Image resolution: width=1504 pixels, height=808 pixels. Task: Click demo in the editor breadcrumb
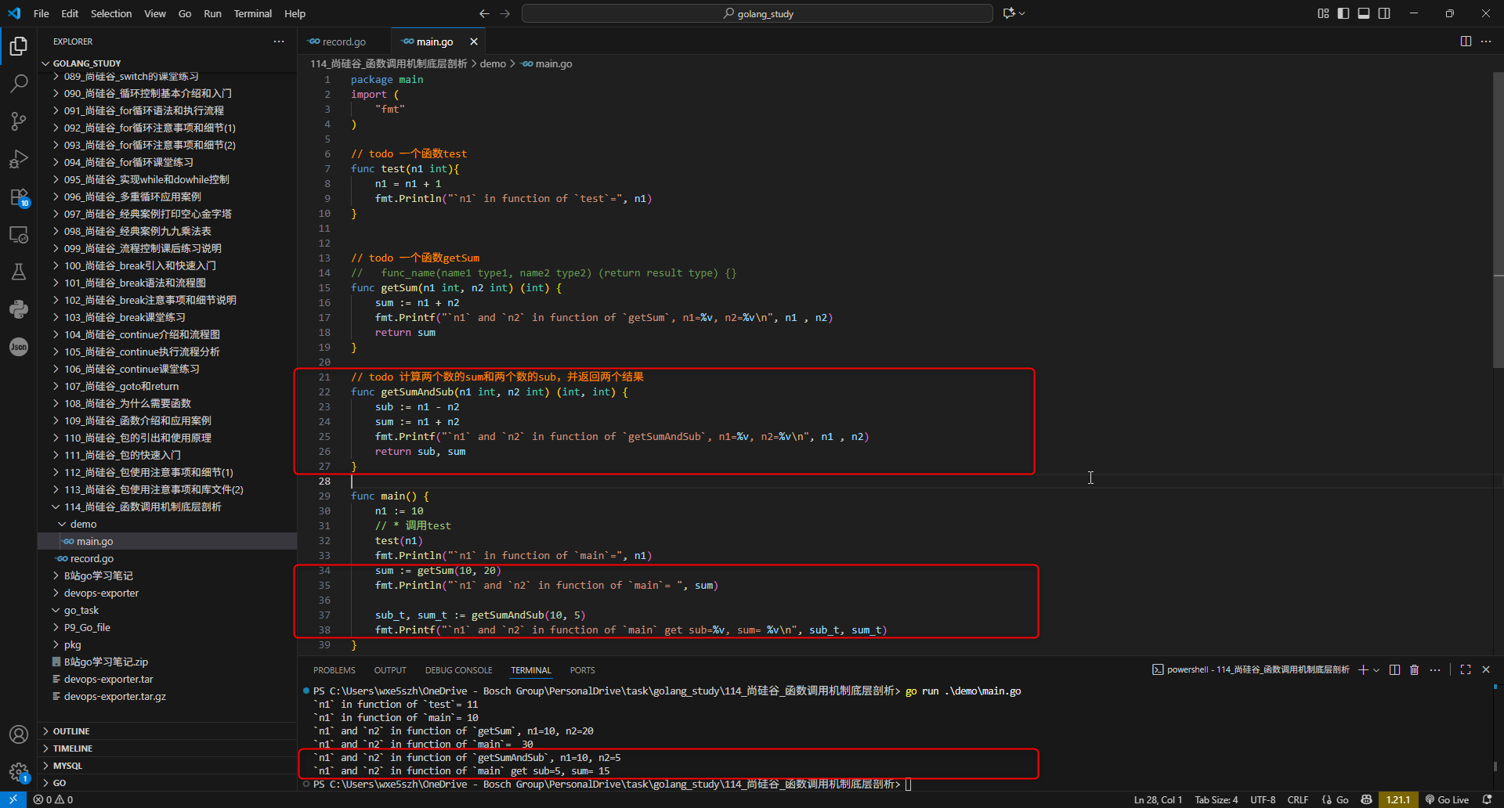[x=493, y=63]
